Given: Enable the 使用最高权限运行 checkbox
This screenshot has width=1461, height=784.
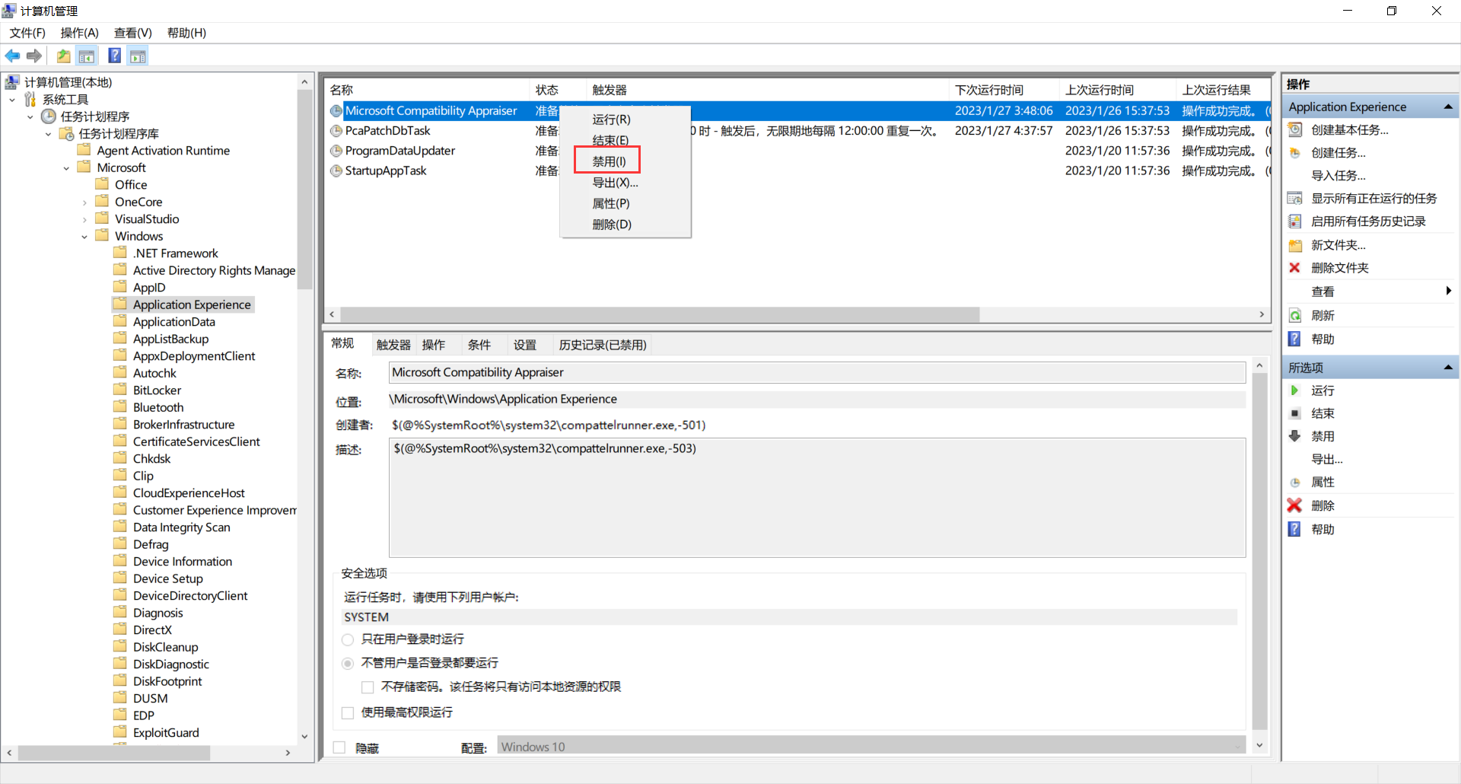Looking at the screenshot, I should coord(348,712).
